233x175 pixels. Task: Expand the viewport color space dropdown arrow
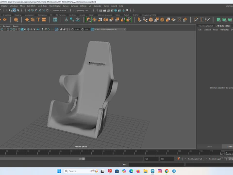coord(125,29)
